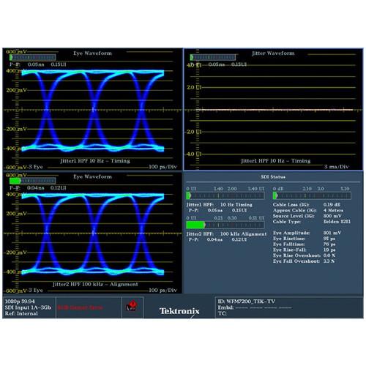Screen dimensions: 366x366
Task: Click '100 ps/Div' in the Jitter2 eye tile
Action: (x=163, y=290)
